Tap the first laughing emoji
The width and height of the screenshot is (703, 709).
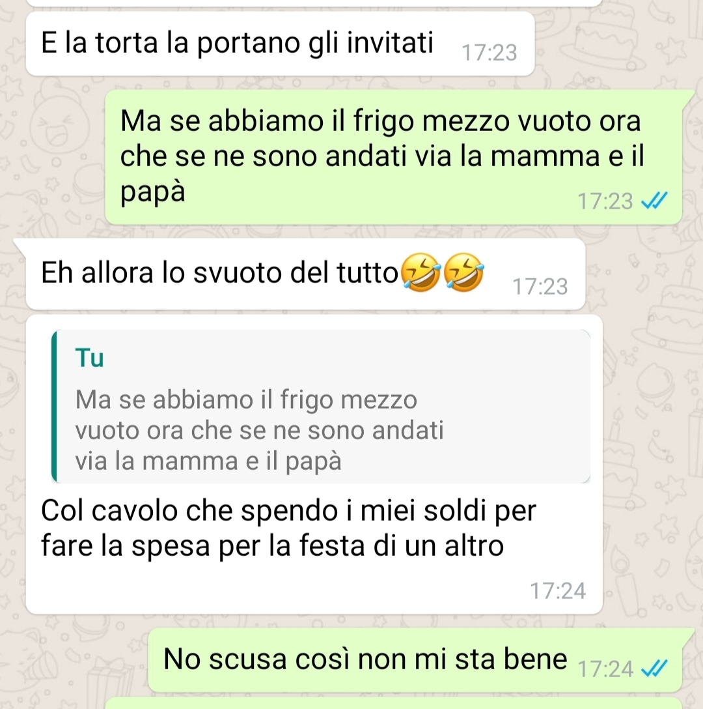coord(420,272)
